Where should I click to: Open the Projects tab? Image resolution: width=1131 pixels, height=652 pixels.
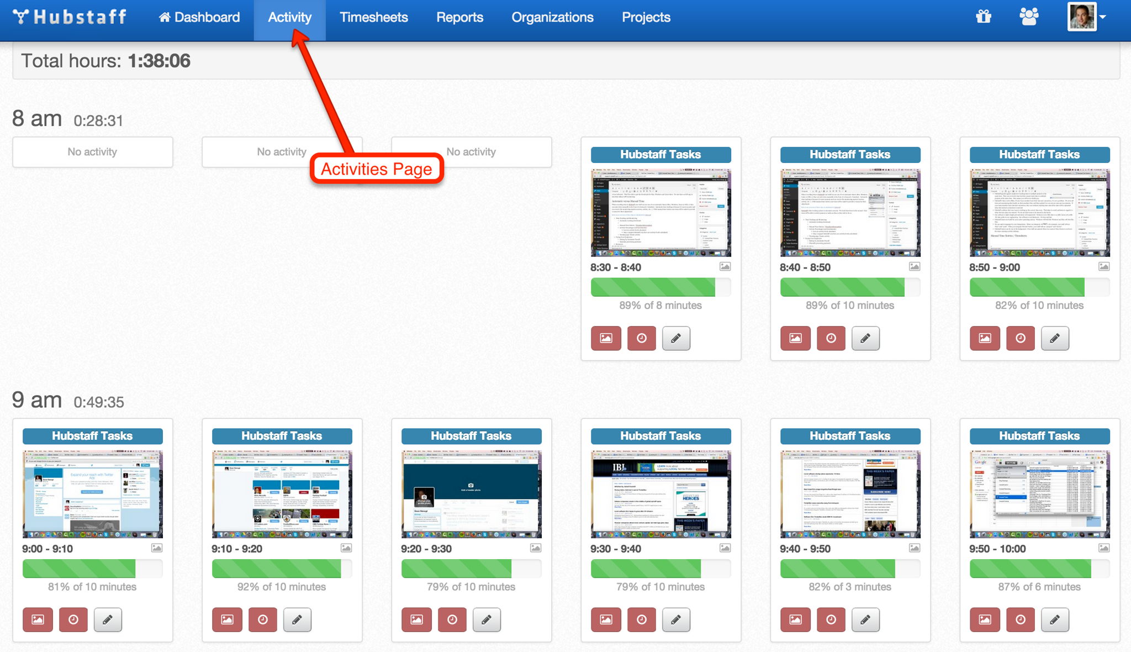coord(646,18)
